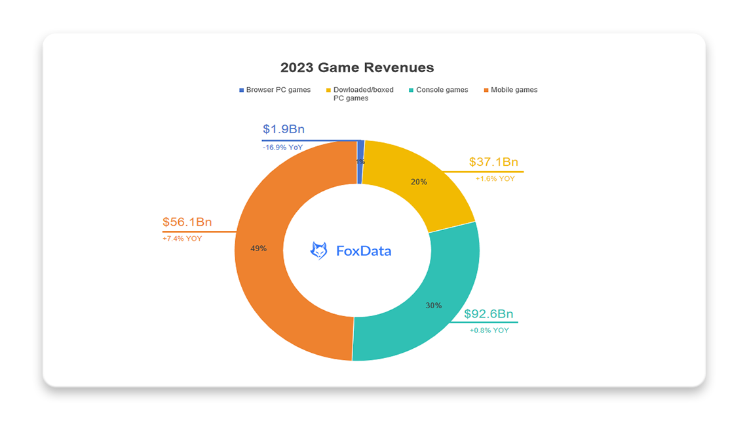Click the thin blue 1% donut segment

tap(360, 151)
